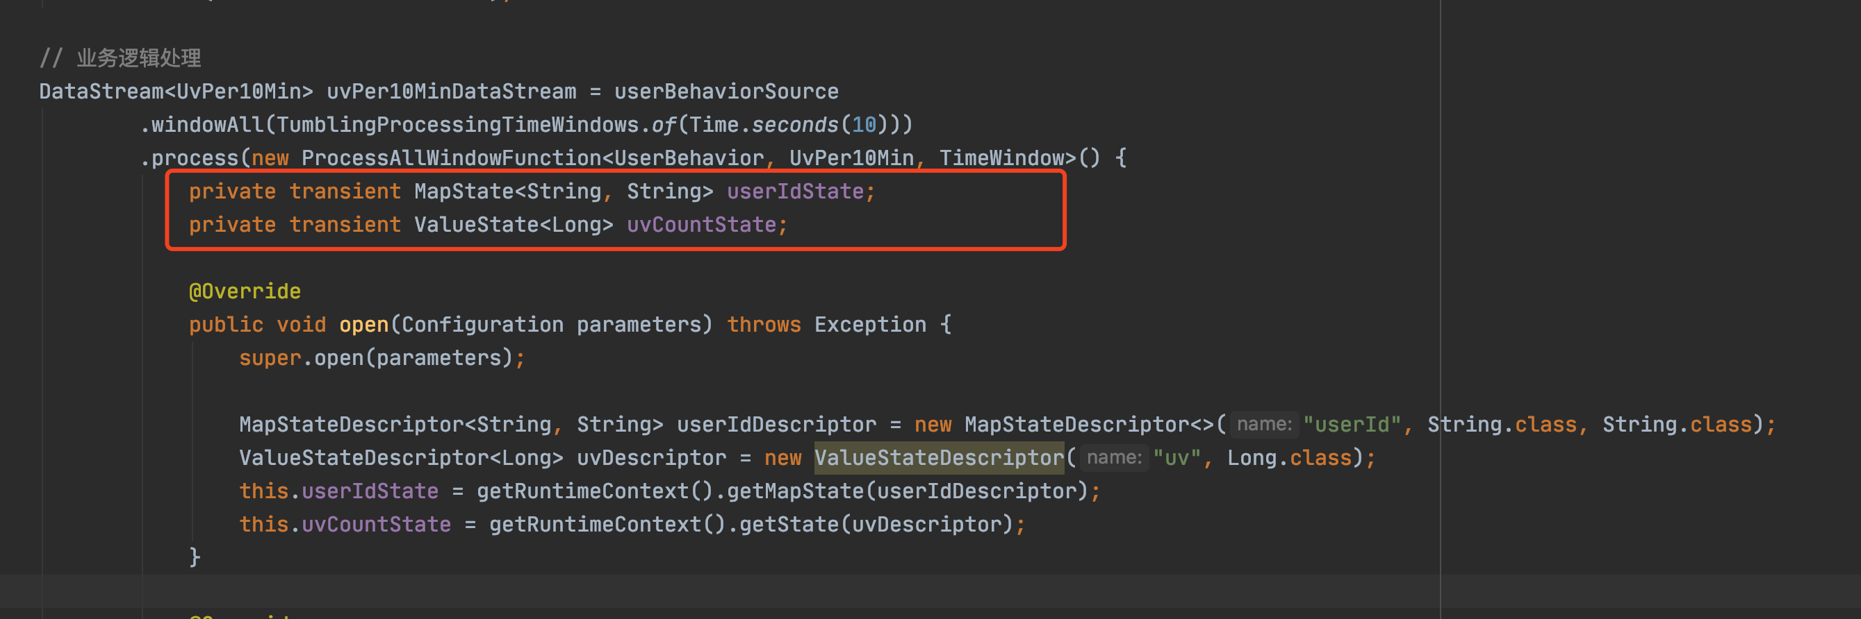Click the "uv" string literal
Screen dimensions: 1861x619
1176,457
